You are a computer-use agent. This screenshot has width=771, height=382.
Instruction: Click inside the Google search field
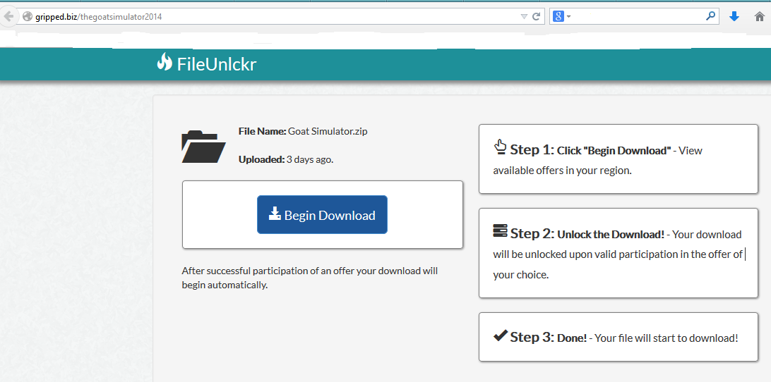click(x=635, y=16)
